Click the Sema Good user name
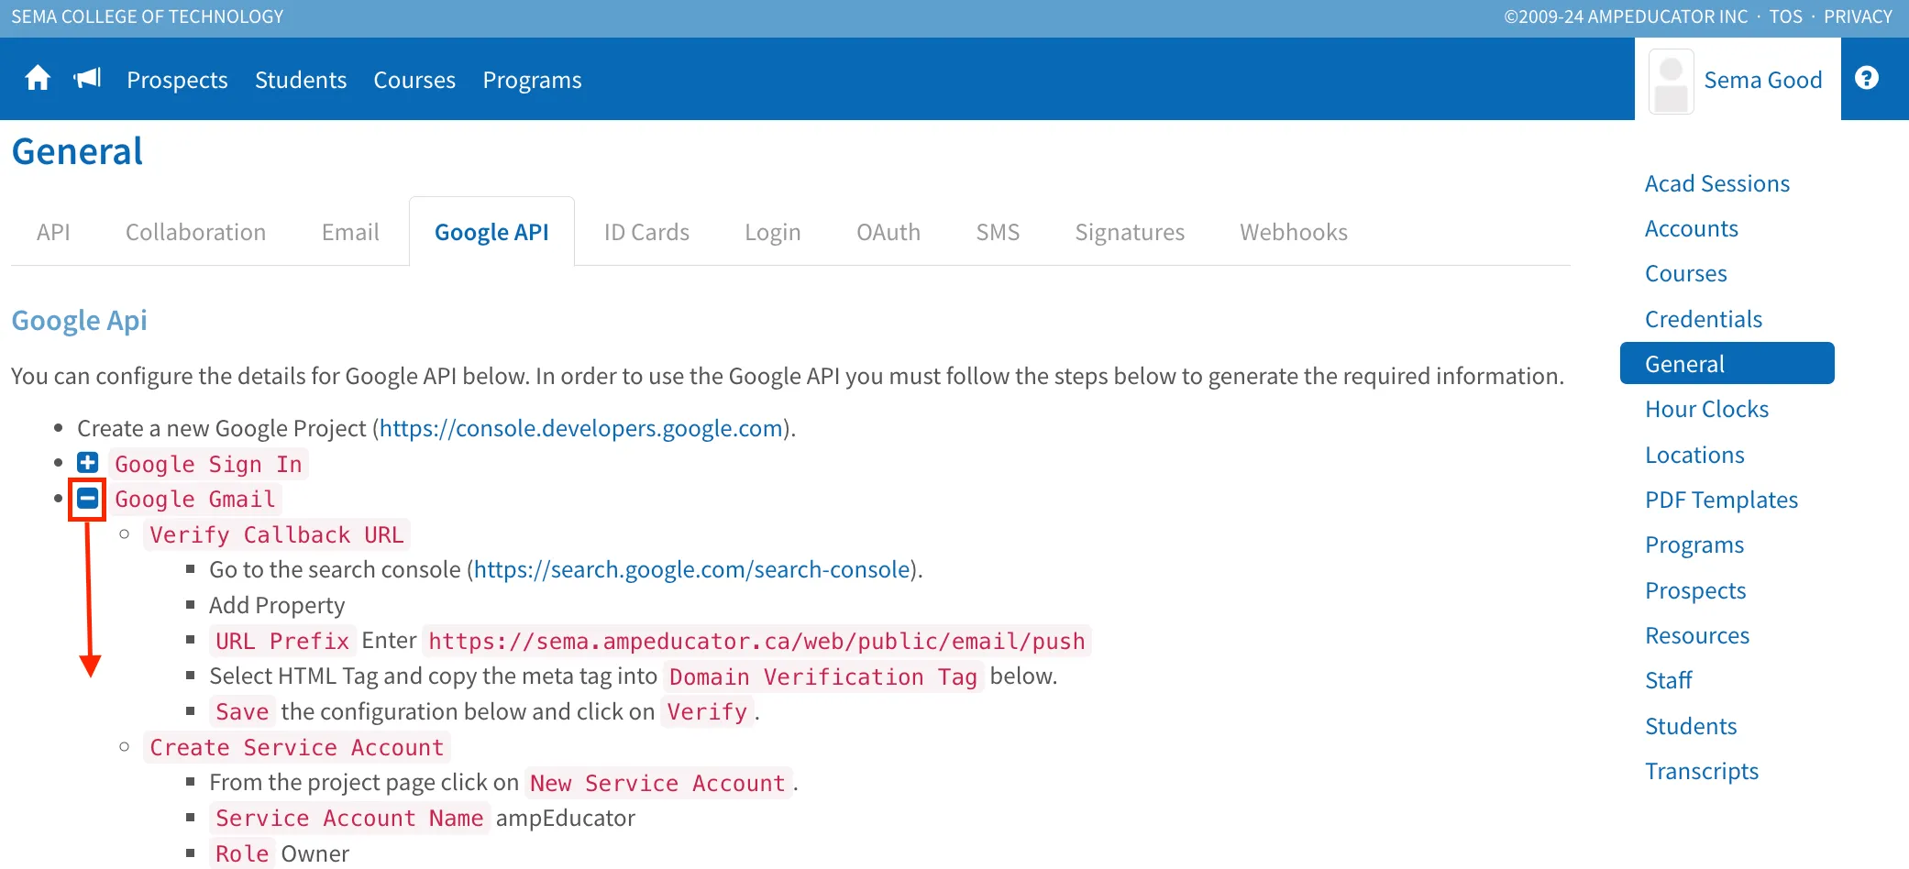 pyautogui.click(x=1762, y=80)
